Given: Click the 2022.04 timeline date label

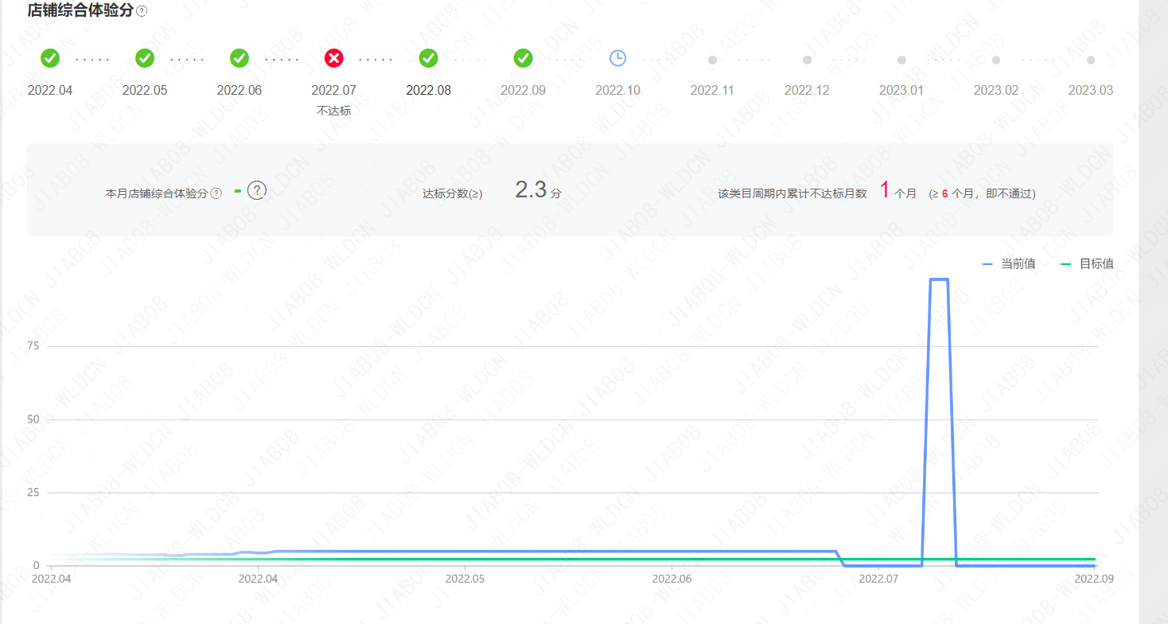Looking at the screenshot, I should pyautogui.click(x=50, y=90).
